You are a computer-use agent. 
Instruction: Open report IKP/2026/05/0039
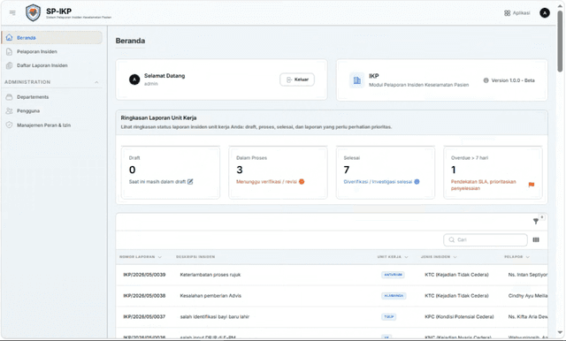[144, 275]
